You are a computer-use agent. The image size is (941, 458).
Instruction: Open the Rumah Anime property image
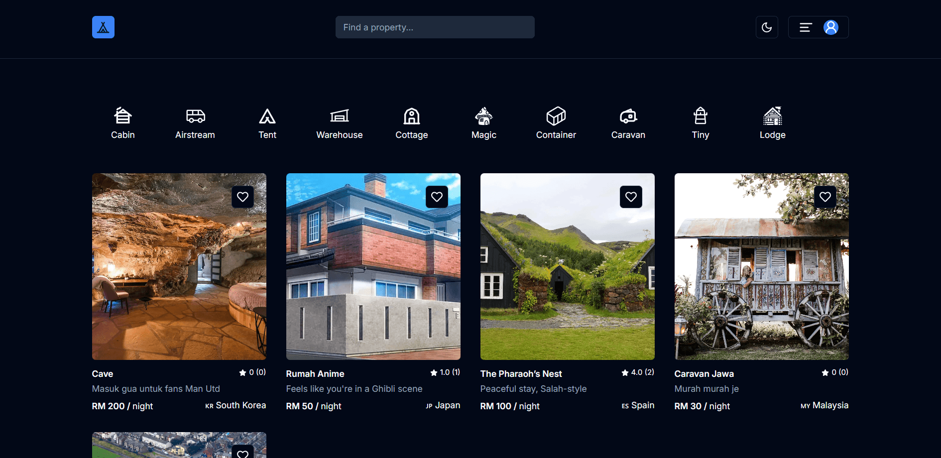373,266
